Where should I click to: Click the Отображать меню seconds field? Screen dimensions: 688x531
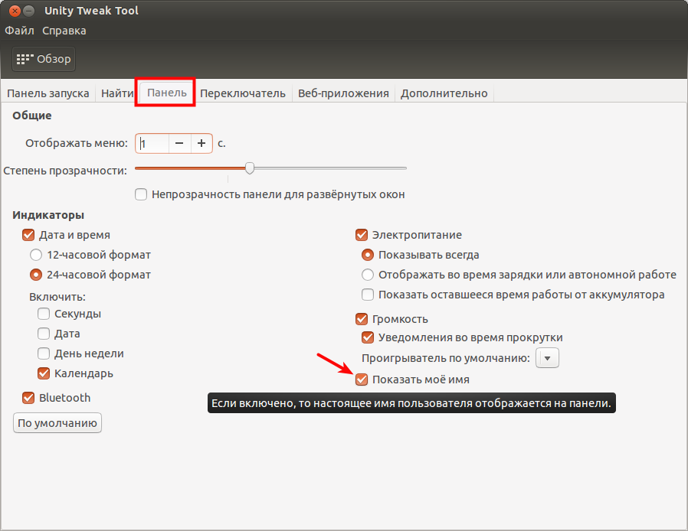click(152, 143)
